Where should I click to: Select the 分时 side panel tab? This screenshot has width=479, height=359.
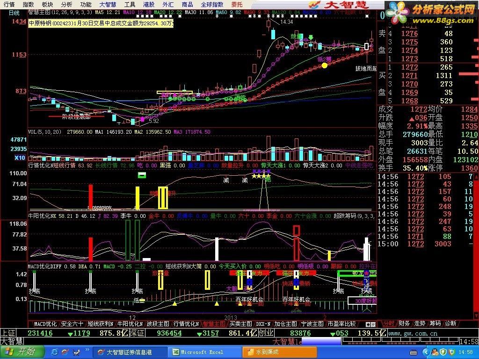[389, 323]
